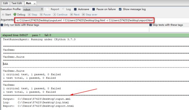
Task: Click the Report page icon
Action: point(48,9)
